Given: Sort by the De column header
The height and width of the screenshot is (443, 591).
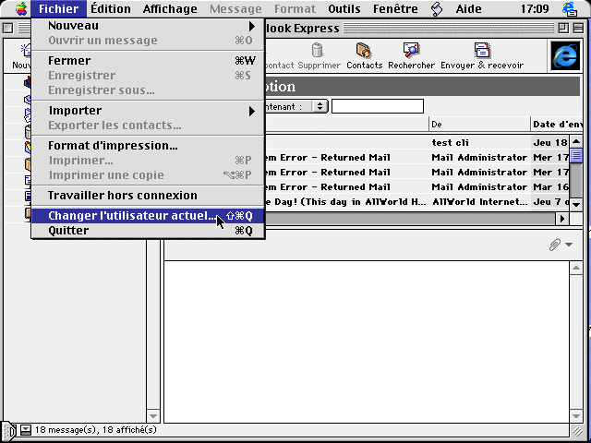Looking at the screenshot, I should coord(479,125).
